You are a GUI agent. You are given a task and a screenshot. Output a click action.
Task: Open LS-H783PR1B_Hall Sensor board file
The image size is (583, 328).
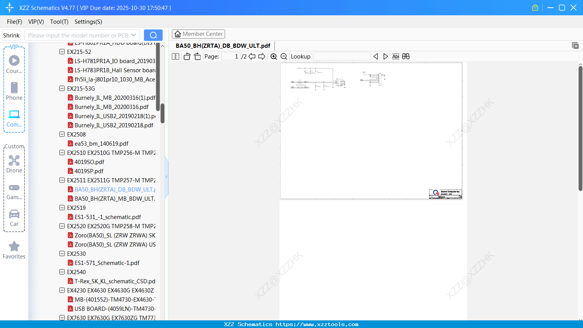[x=111, y=70]
